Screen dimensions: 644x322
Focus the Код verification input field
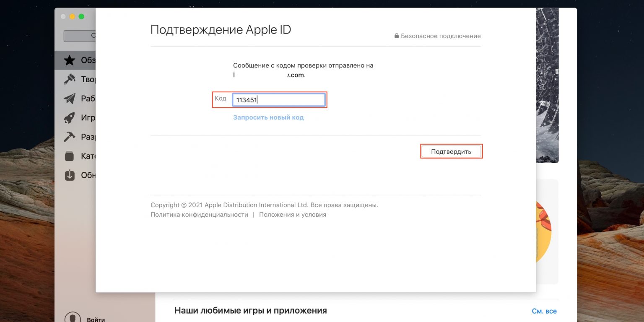tap(278, 100)
